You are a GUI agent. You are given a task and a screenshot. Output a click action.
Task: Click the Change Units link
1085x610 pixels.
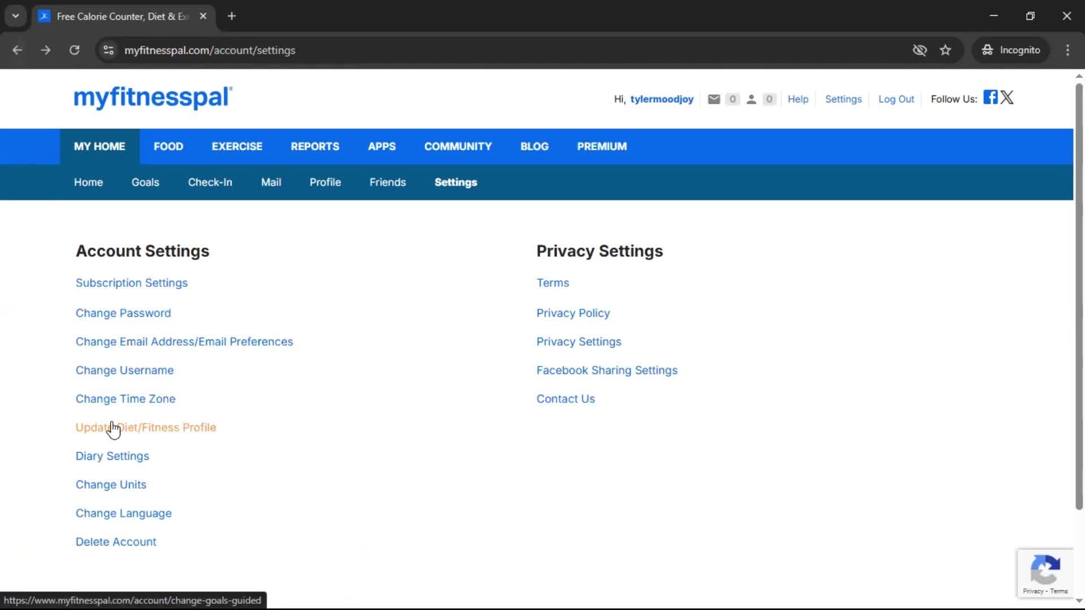click(111, 485)
